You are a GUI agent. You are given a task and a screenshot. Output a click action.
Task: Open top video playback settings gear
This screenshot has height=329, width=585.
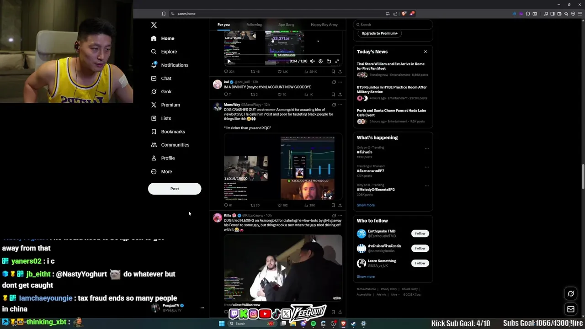pos(320,61)
